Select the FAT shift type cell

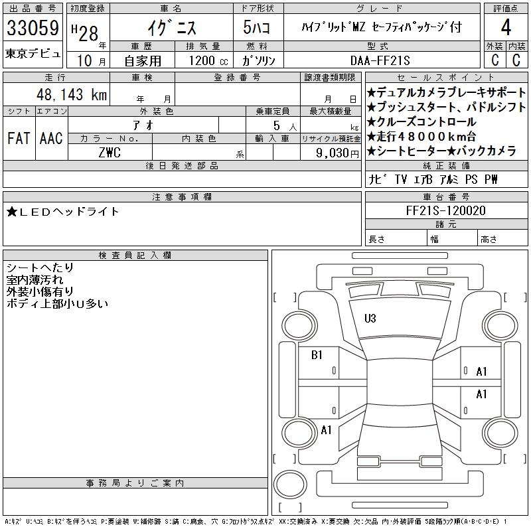click(19, 138)
